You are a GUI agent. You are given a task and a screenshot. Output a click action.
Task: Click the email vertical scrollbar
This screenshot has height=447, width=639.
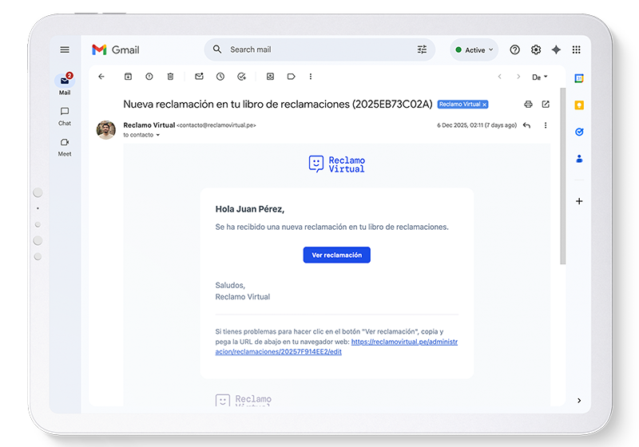click(x=563, y=176)
